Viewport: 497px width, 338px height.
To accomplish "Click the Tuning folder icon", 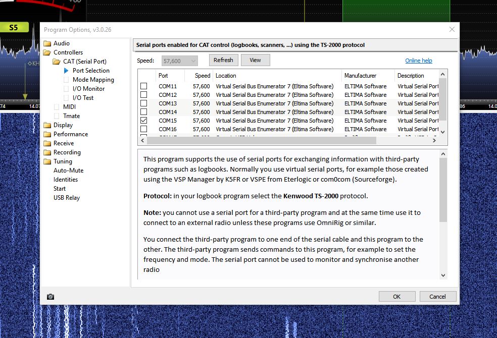I will [47, 161].
